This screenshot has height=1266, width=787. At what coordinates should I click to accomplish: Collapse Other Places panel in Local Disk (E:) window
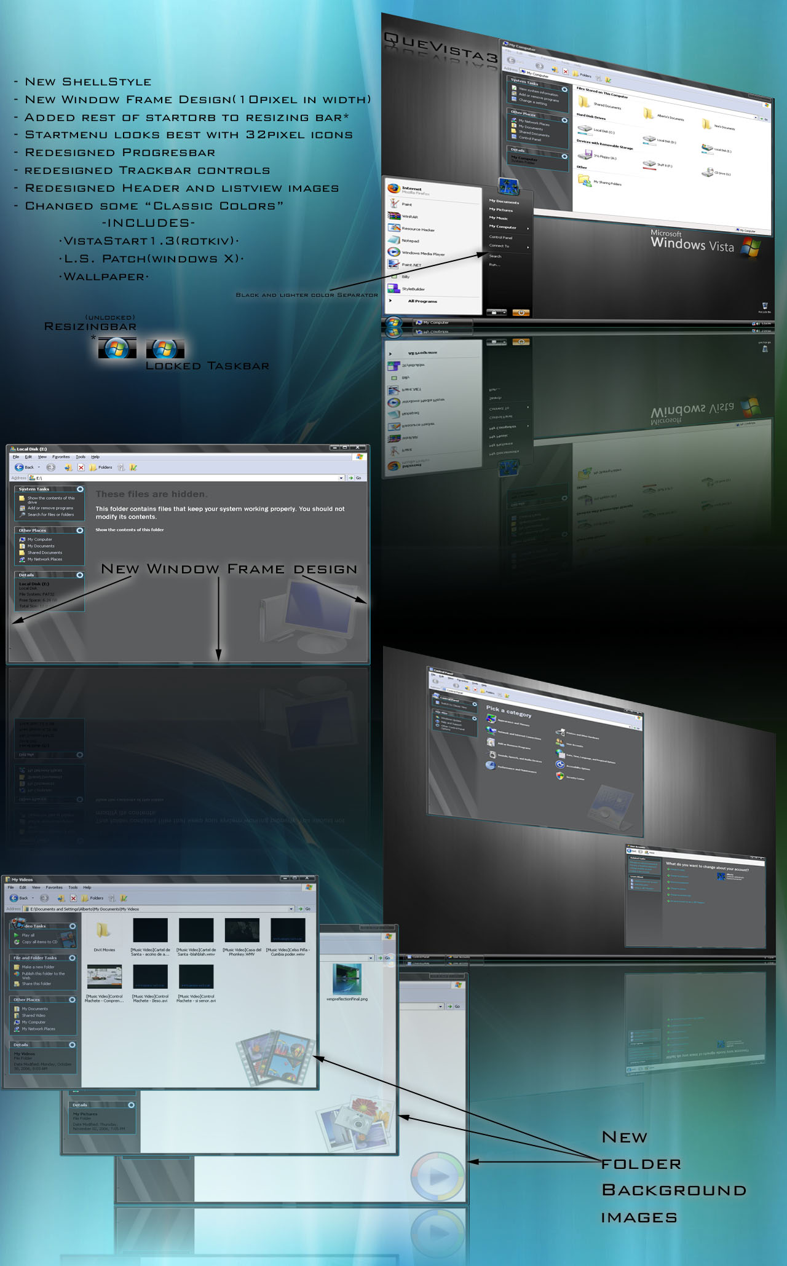pyautogui.click(x=80, y=530)
